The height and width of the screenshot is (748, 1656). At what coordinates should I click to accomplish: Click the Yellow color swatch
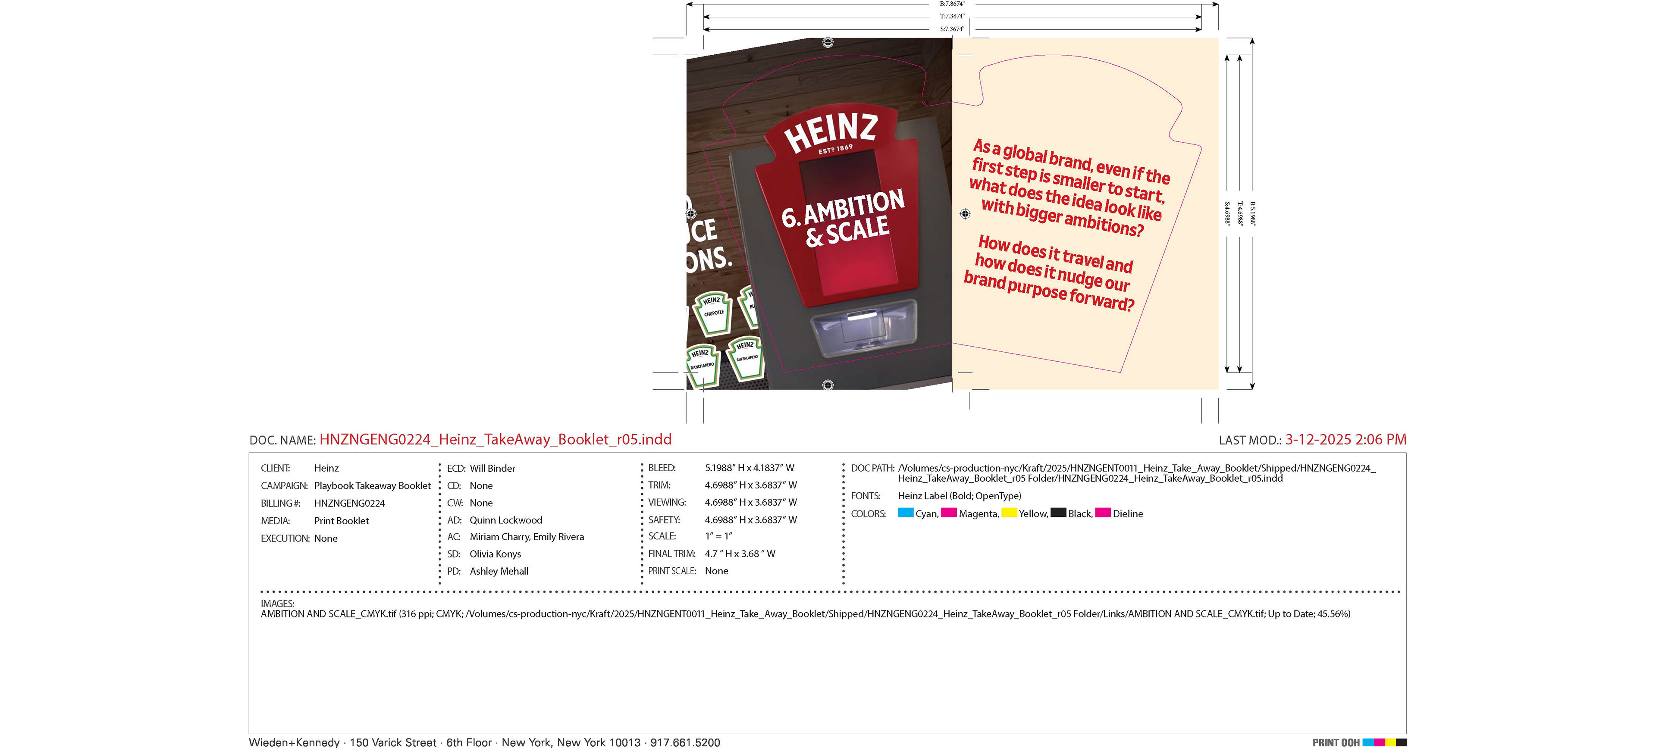click(x=1009, y=513)
